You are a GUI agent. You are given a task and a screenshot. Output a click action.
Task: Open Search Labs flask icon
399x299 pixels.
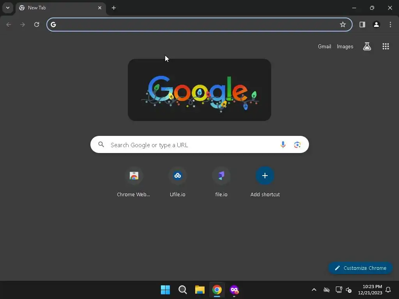coord(367,46)
